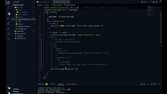This screenshot has width=167, height=94.
Task: Click the kill terminal trash icon
Action: pos(154,84)
